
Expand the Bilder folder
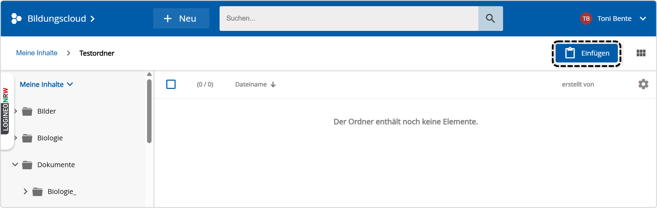coord(15,111)
